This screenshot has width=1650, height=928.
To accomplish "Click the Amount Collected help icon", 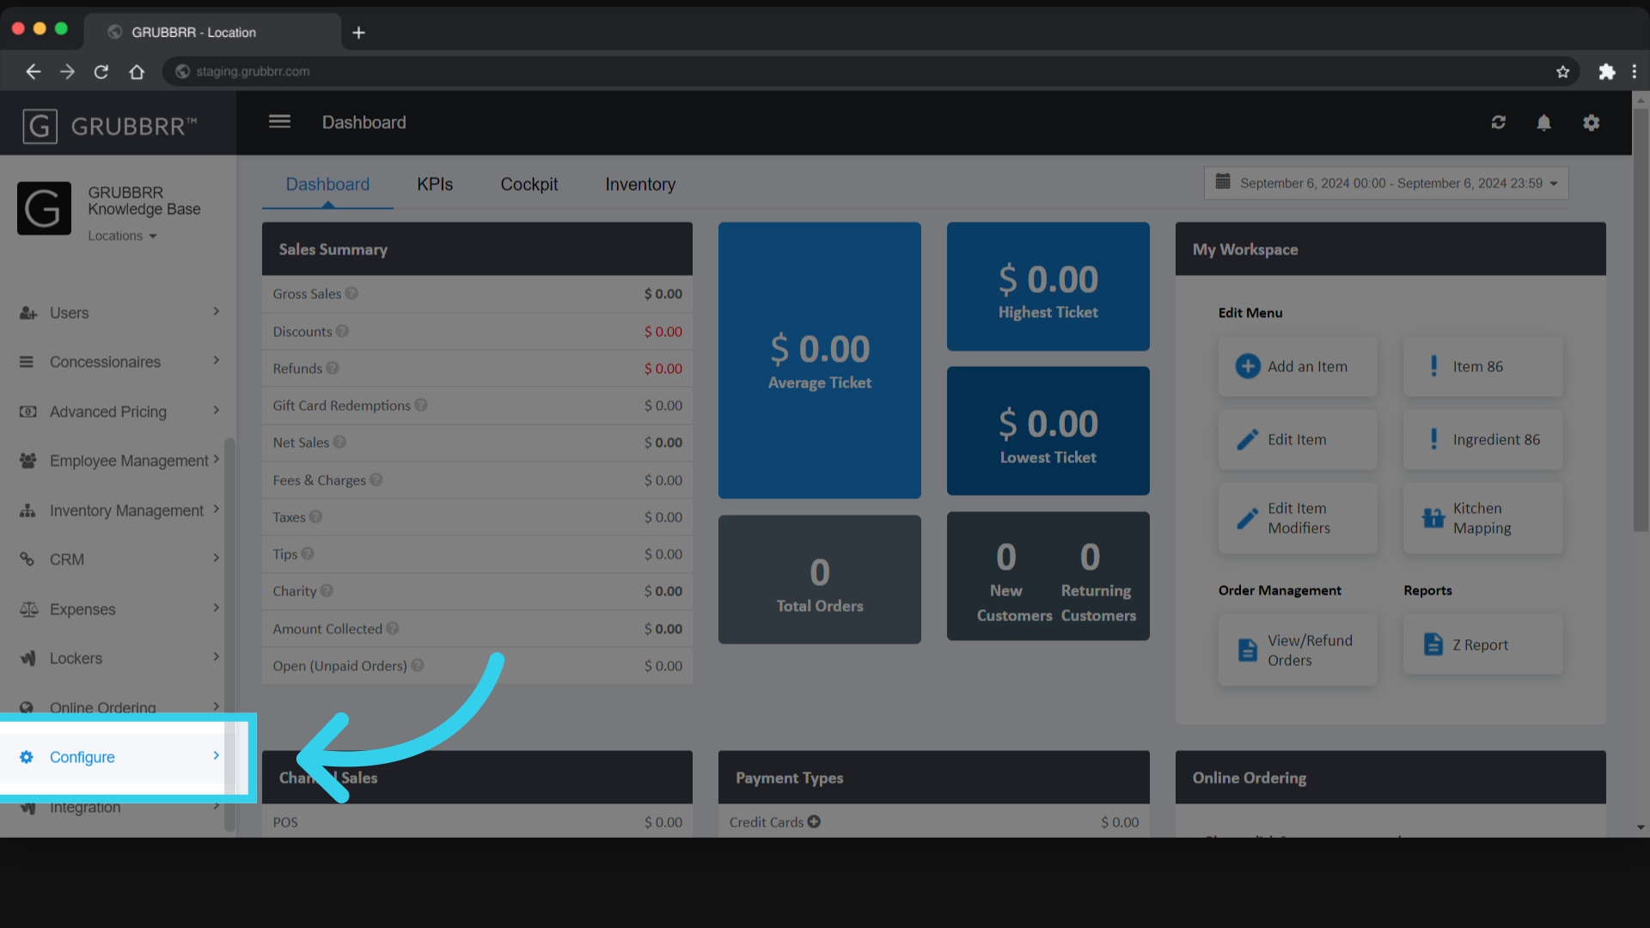I will click(393, 628).
